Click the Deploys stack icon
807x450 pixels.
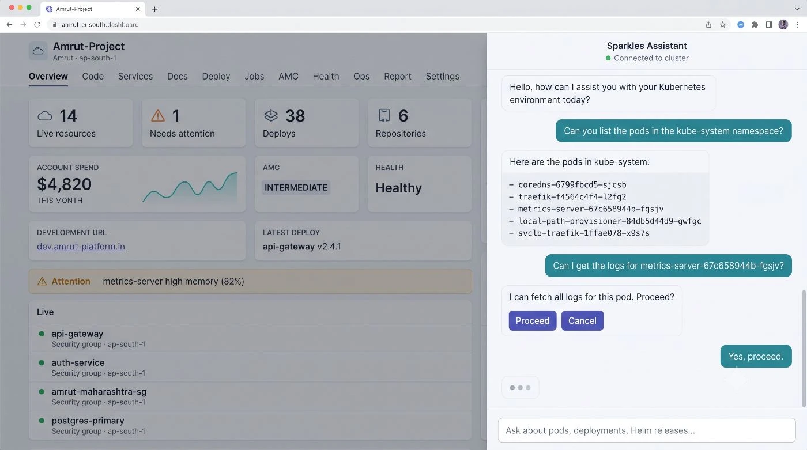(271, 116)
